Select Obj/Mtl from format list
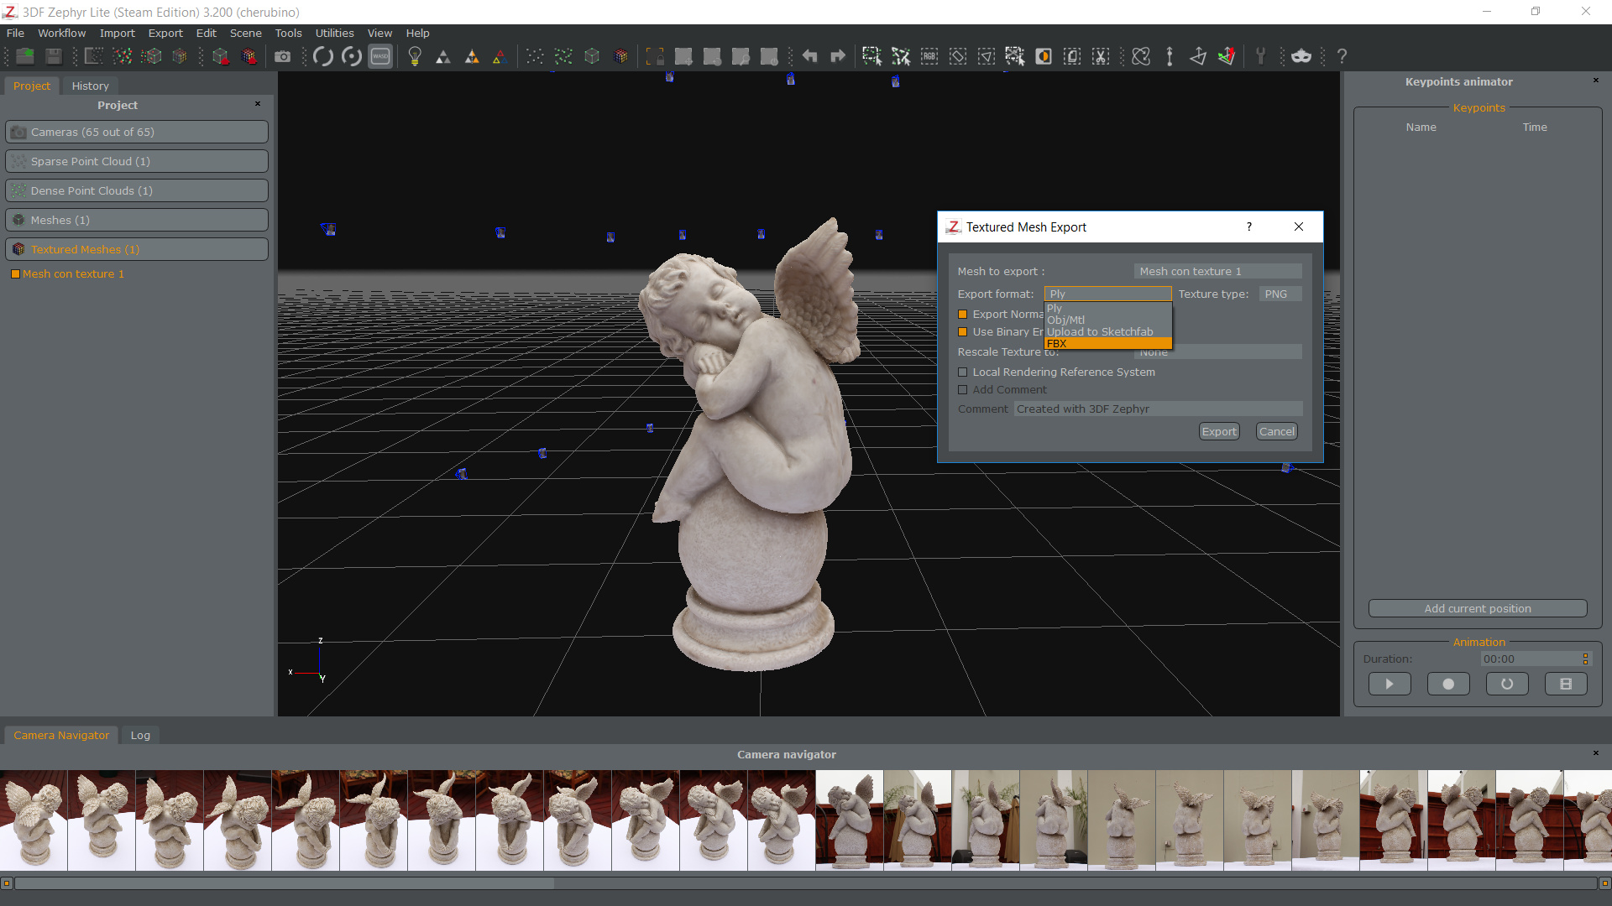The width and height of the screenshot is (1612, 906). [x=1066, y=320]
